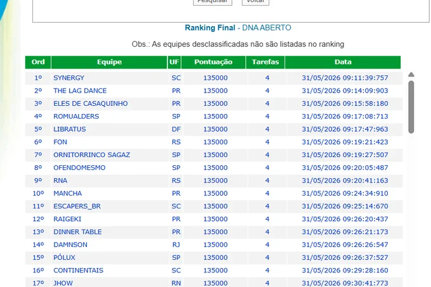The width and height of the screenshot is (431, 287).
Task: Click team name LIBRATUS
Action: [70, 129]
